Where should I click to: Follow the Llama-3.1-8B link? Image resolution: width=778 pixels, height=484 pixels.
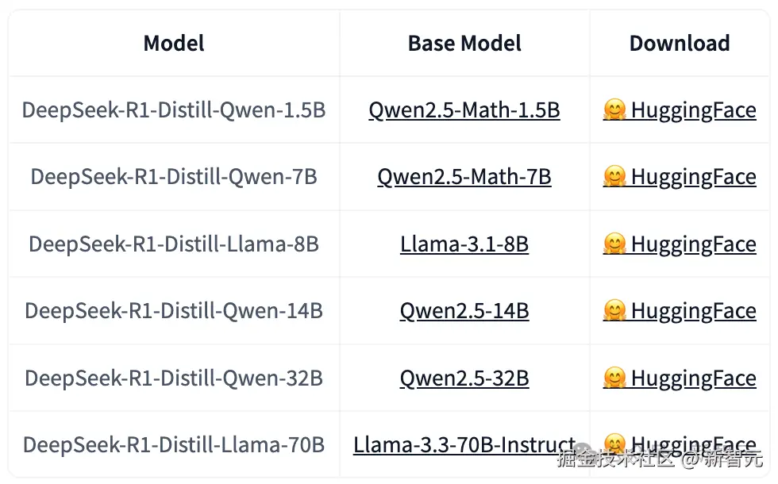coord(464,244)
